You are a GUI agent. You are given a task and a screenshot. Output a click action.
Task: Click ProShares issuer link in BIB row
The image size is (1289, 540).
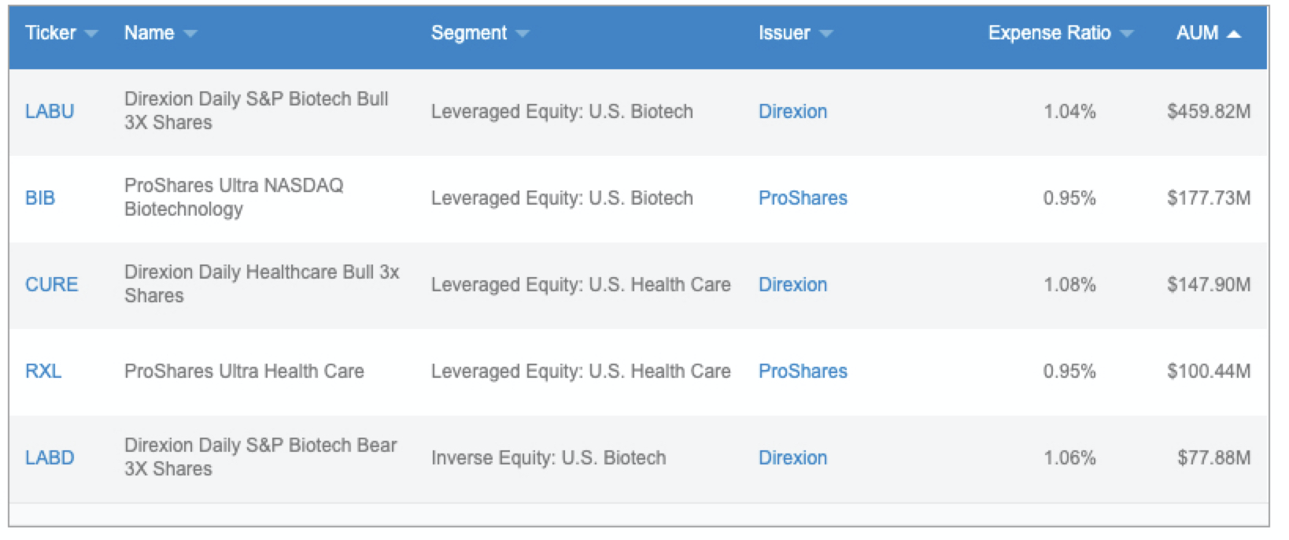tap(803, 198)
